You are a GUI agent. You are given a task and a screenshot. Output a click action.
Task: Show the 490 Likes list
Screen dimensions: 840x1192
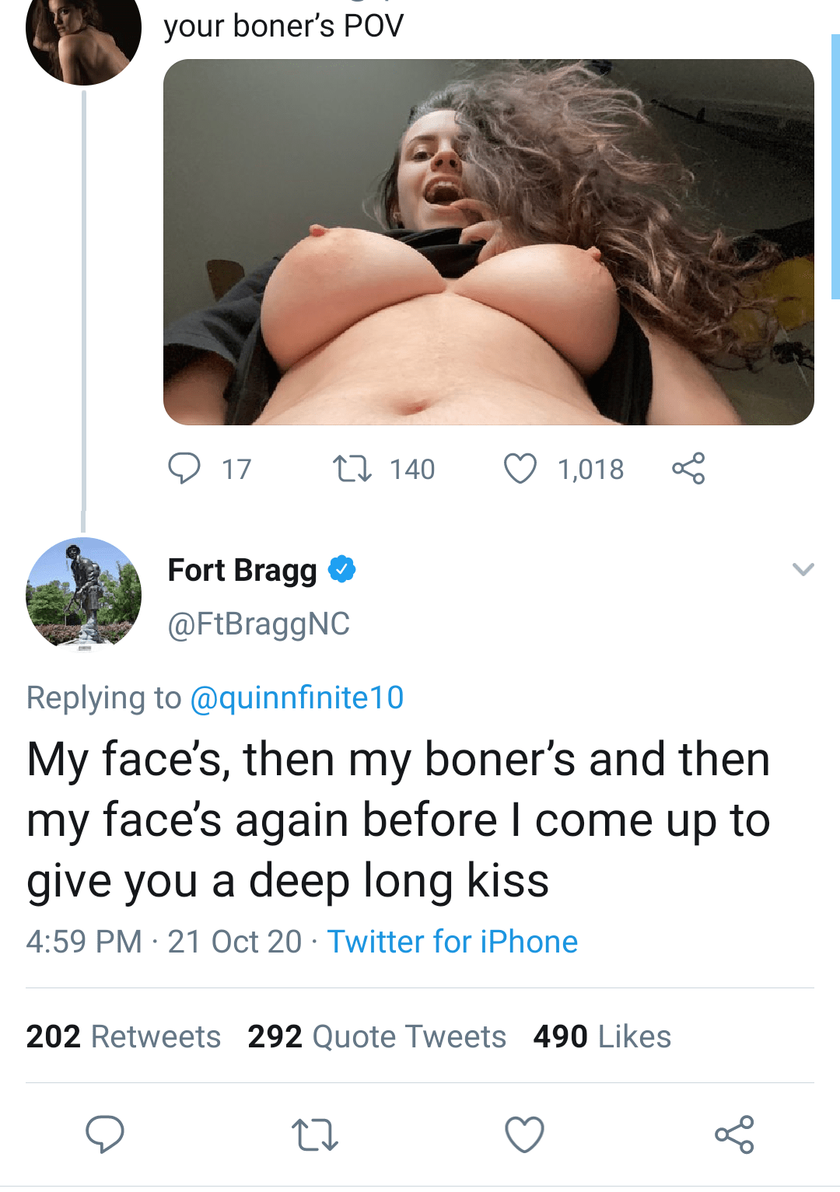[602, 1036]
